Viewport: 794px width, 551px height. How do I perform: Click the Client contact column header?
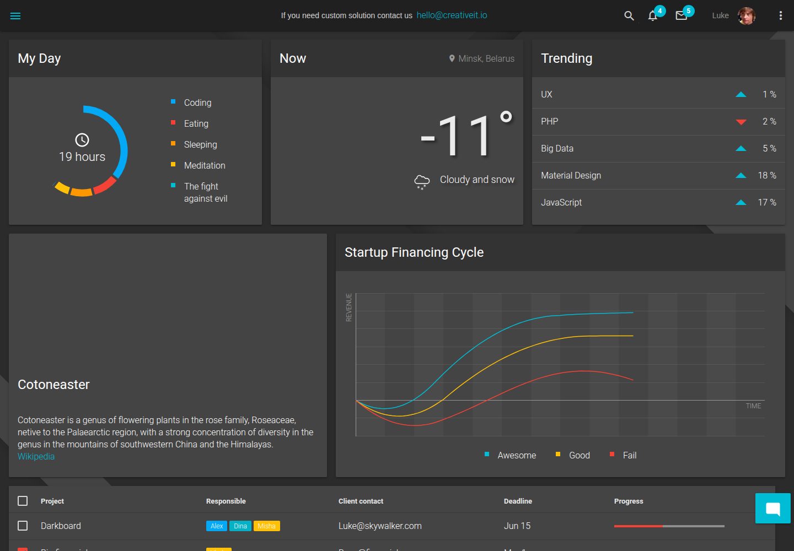click(x=361, y=501)
